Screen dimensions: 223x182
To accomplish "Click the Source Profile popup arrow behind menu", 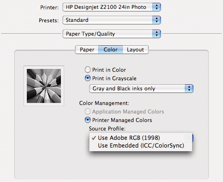I will pyautogui.click(x=191, y=138).
